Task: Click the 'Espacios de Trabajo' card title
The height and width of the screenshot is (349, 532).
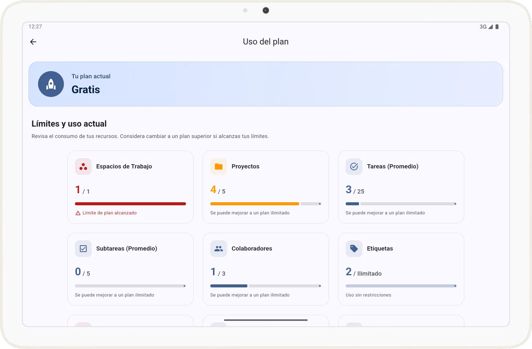Action: [x=124, y=167]
